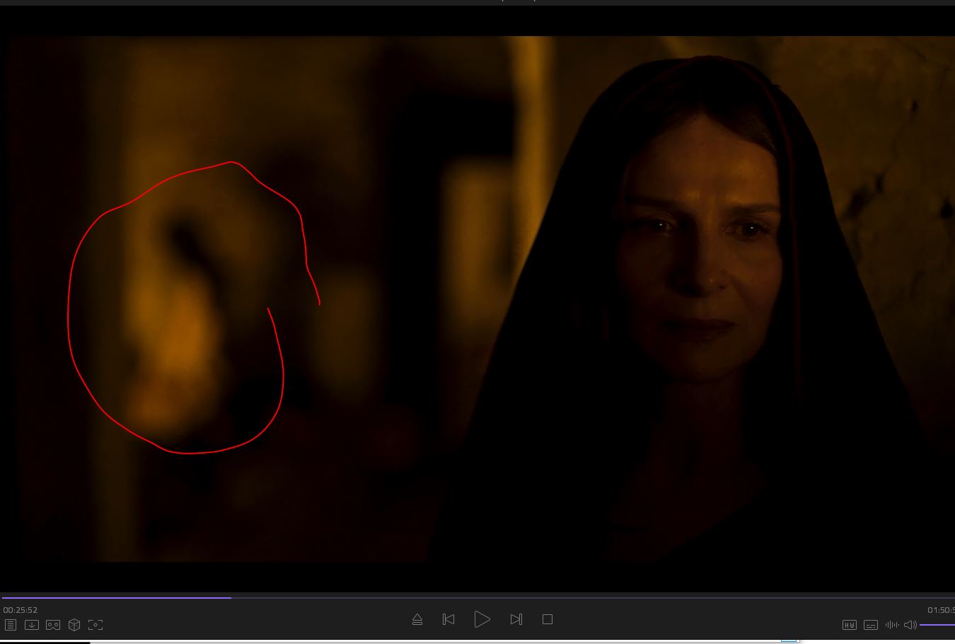This screenshot has width=955, height=644.
Task: Click the 3D cube icon
Action: point(74,625)
